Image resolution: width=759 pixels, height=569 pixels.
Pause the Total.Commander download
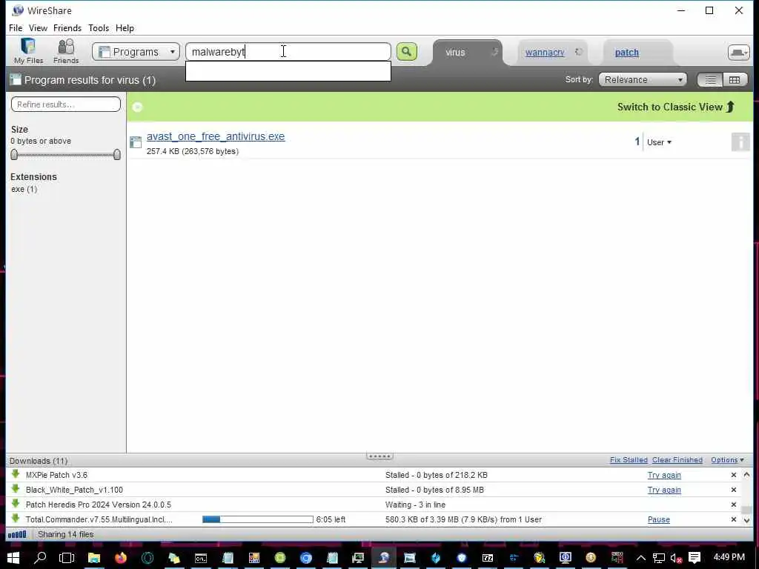click(659, 519)
